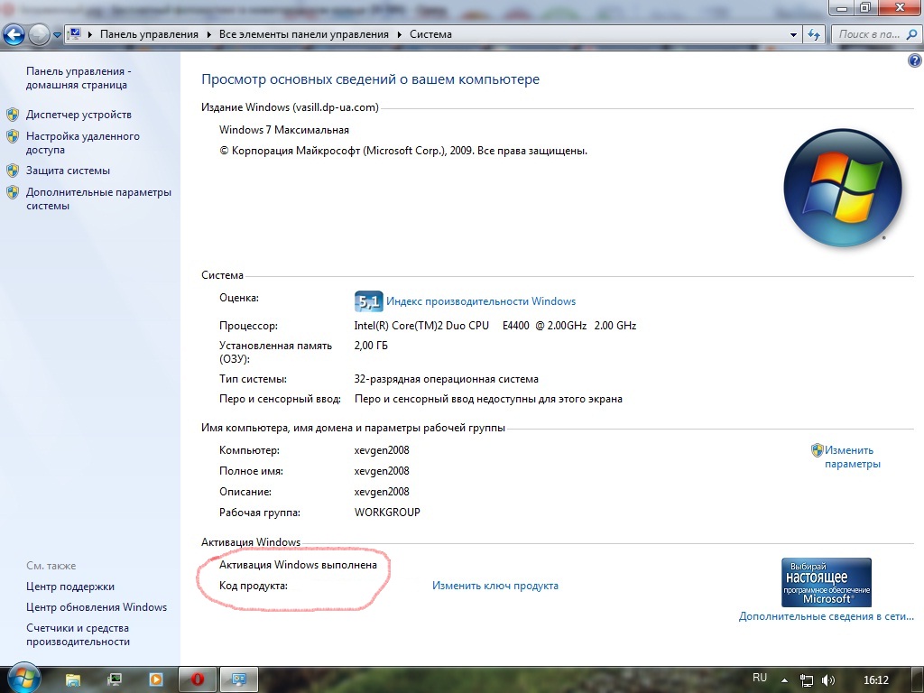Select 'Все элементы панели управления' breadcrumb

[303, 34]
